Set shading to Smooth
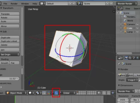 5,63
